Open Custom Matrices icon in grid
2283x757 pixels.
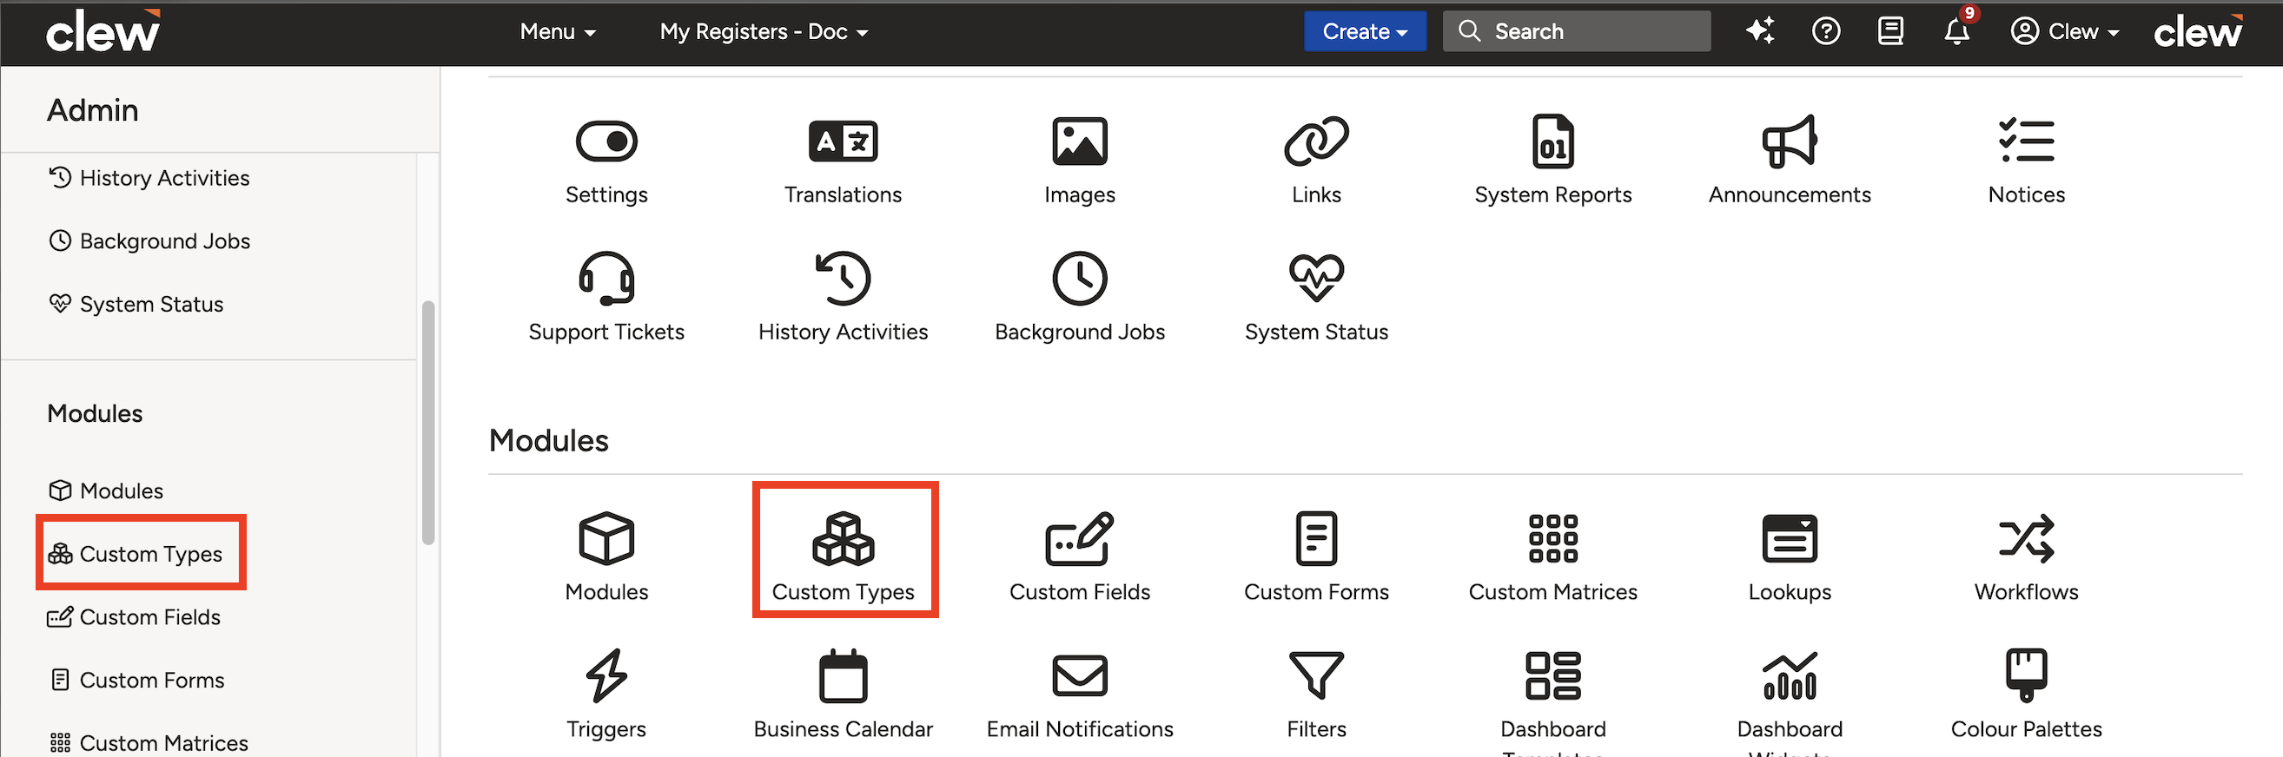click(x=1552, y=538)
